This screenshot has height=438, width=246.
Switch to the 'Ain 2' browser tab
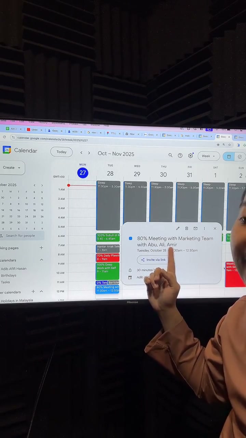(14, 129)
